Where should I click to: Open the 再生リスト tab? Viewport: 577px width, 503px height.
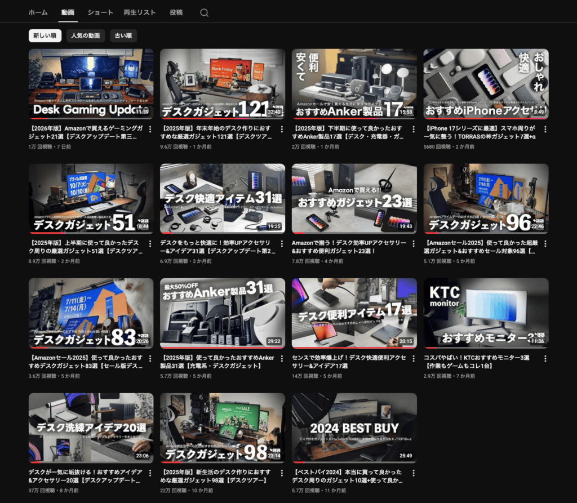coord(139,12)
